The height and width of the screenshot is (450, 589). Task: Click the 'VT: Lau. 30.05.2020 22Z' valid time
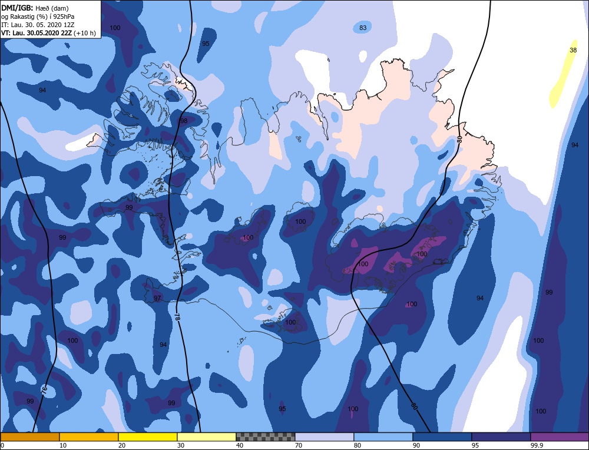(x=37, y=33)
